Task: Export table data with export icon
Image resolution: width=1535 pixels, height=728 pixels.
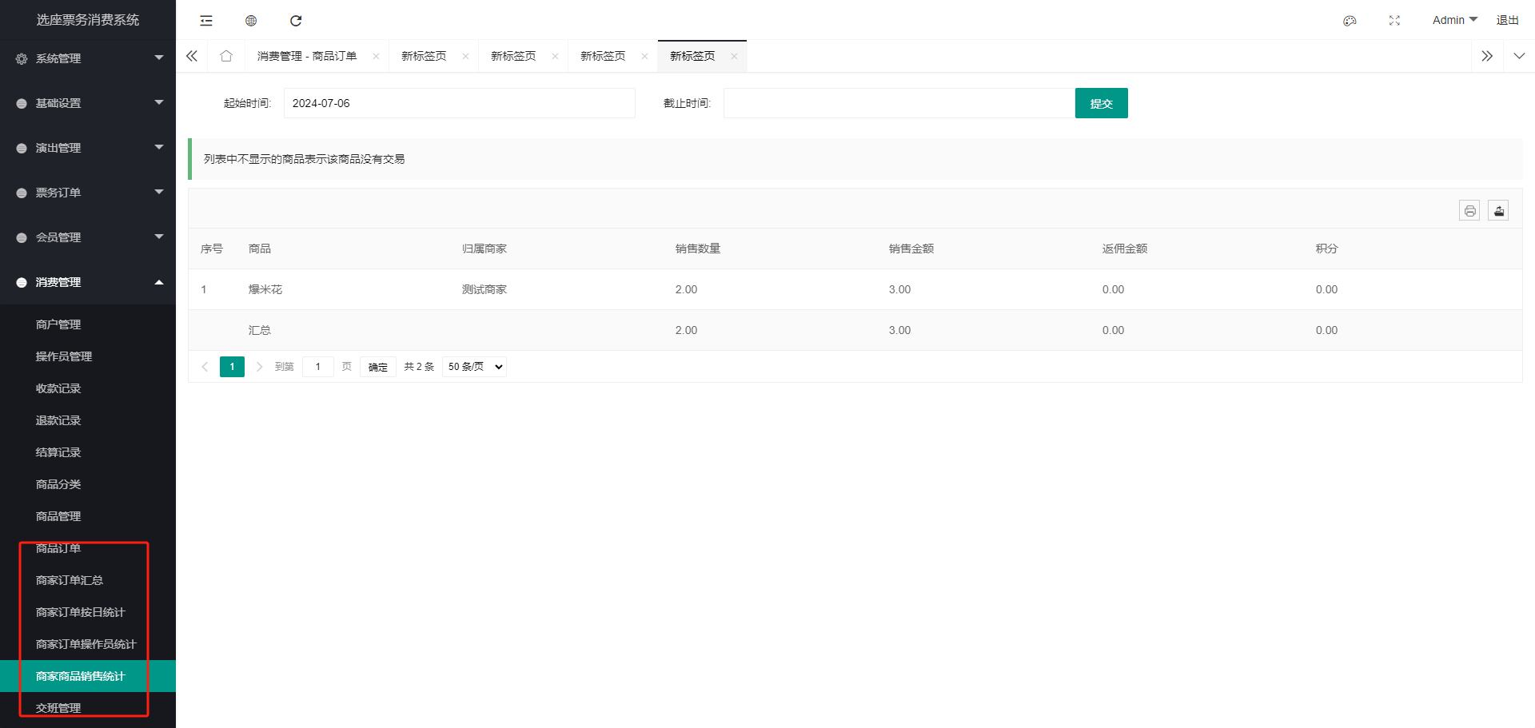Action: 1498,211
